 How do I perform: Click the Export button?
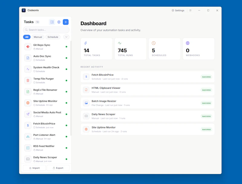tap(58, 168)
